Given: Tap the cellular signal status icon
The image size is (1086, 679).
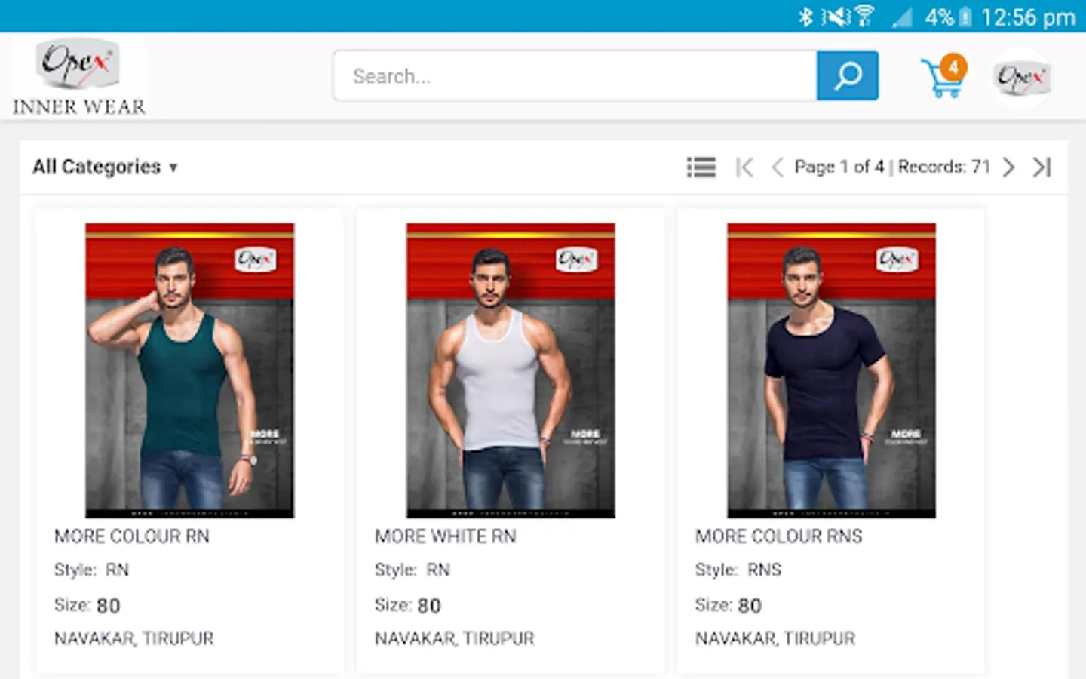Looking at the screenshot, I should pyautogui.click(x=902, y=17).
